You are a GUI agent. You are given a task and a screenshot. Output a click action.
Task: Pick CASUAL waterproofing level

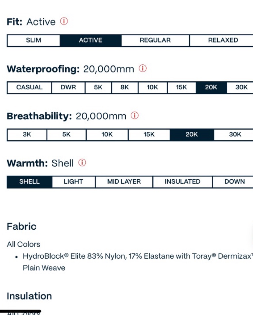pos(29,87)
